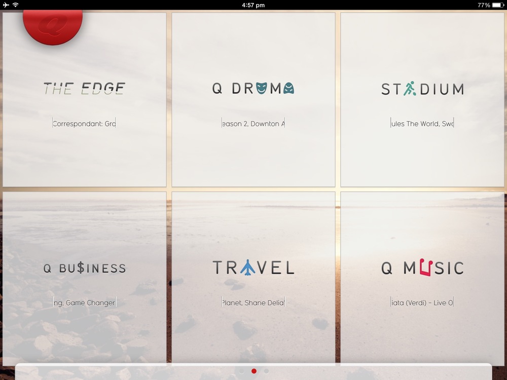Open the 'Downton' ticker under Q Drama
Image resolution: width=507 pixels, height=380 pixels.
tap(253, 124)
